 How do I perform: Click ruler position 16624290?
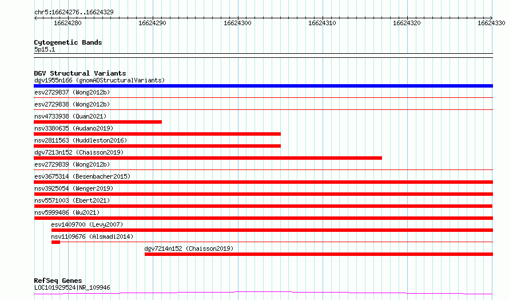152,23
